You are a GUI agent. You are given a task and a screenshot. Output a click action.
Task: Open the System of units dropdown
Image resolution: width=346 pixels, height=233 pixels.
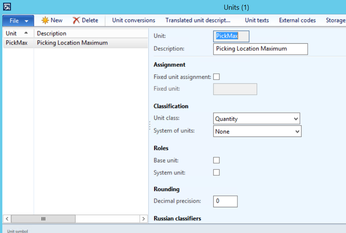[297, 132]
